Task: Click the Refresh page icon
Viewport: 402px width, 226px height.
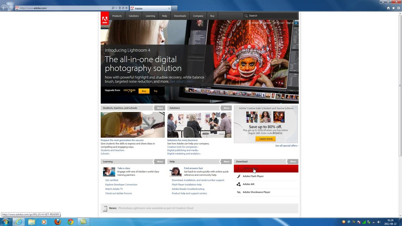Action: click(123, 8)
